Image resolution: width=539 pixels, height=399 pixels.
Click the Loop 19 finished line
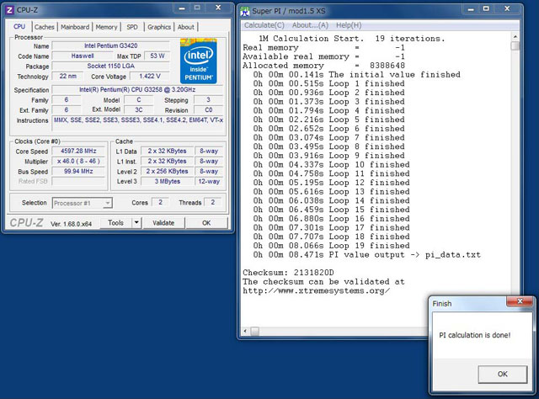click(331, 246)
